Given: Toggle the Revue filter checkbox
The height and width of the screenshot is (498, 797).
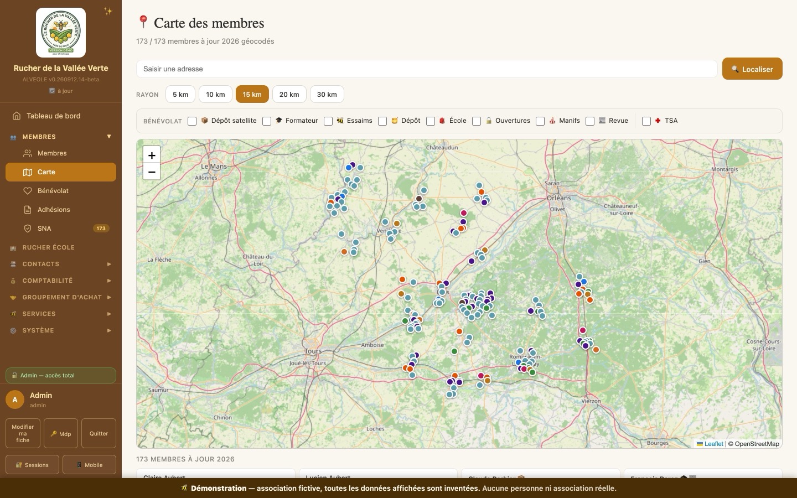Looking at the screenshot, I should (590, 121).
